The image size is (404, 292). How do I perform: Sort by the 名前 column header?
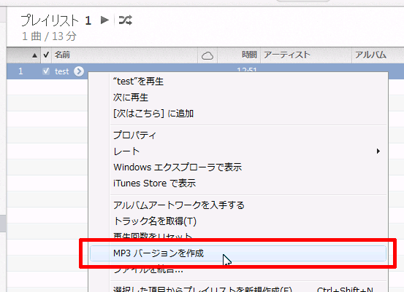click(62, 55)
